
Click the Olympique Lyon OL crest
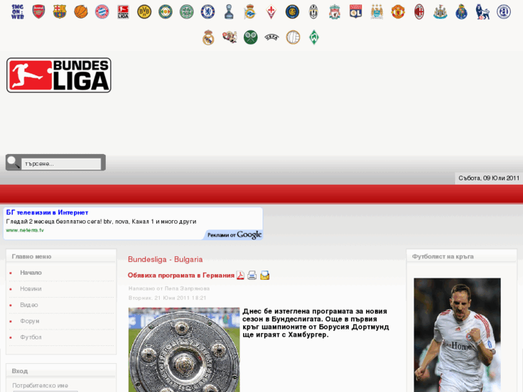point(355,12)
